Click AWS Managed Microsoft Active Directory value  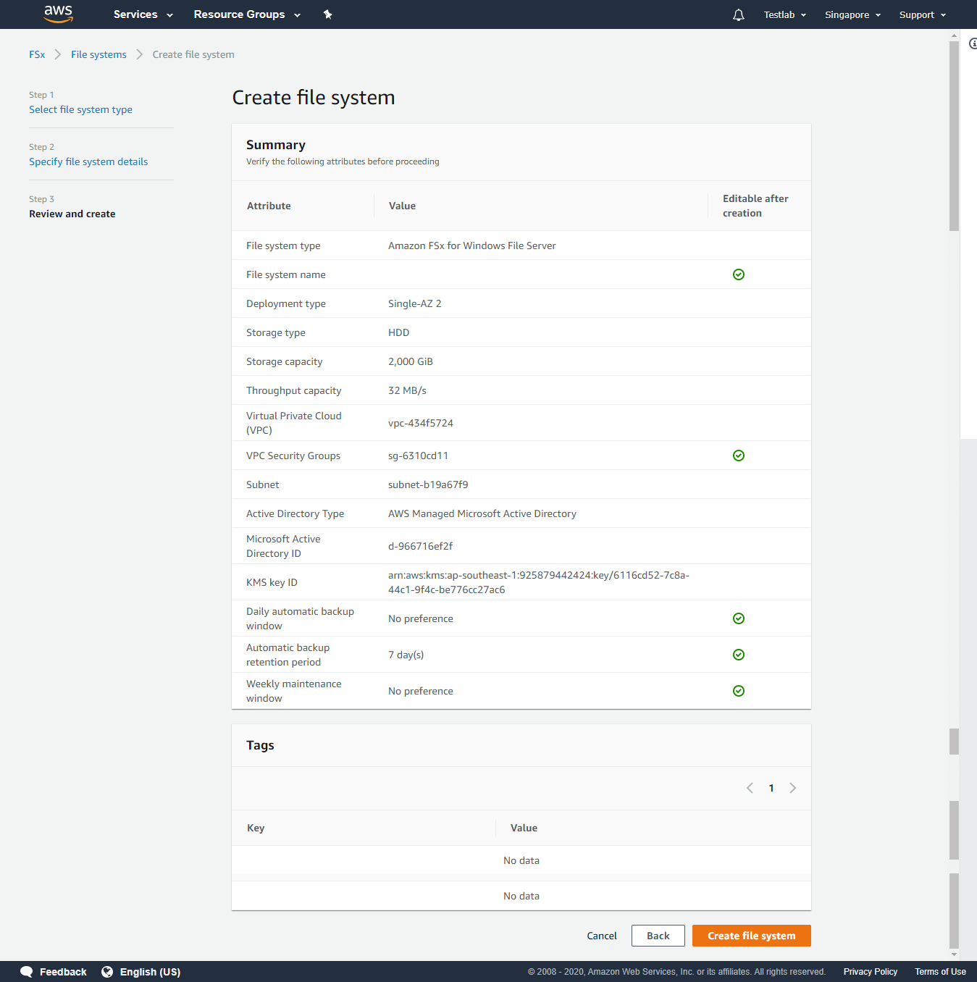click(482, 513)
